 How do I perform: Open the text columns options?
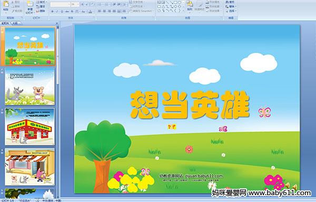point(124,11)
